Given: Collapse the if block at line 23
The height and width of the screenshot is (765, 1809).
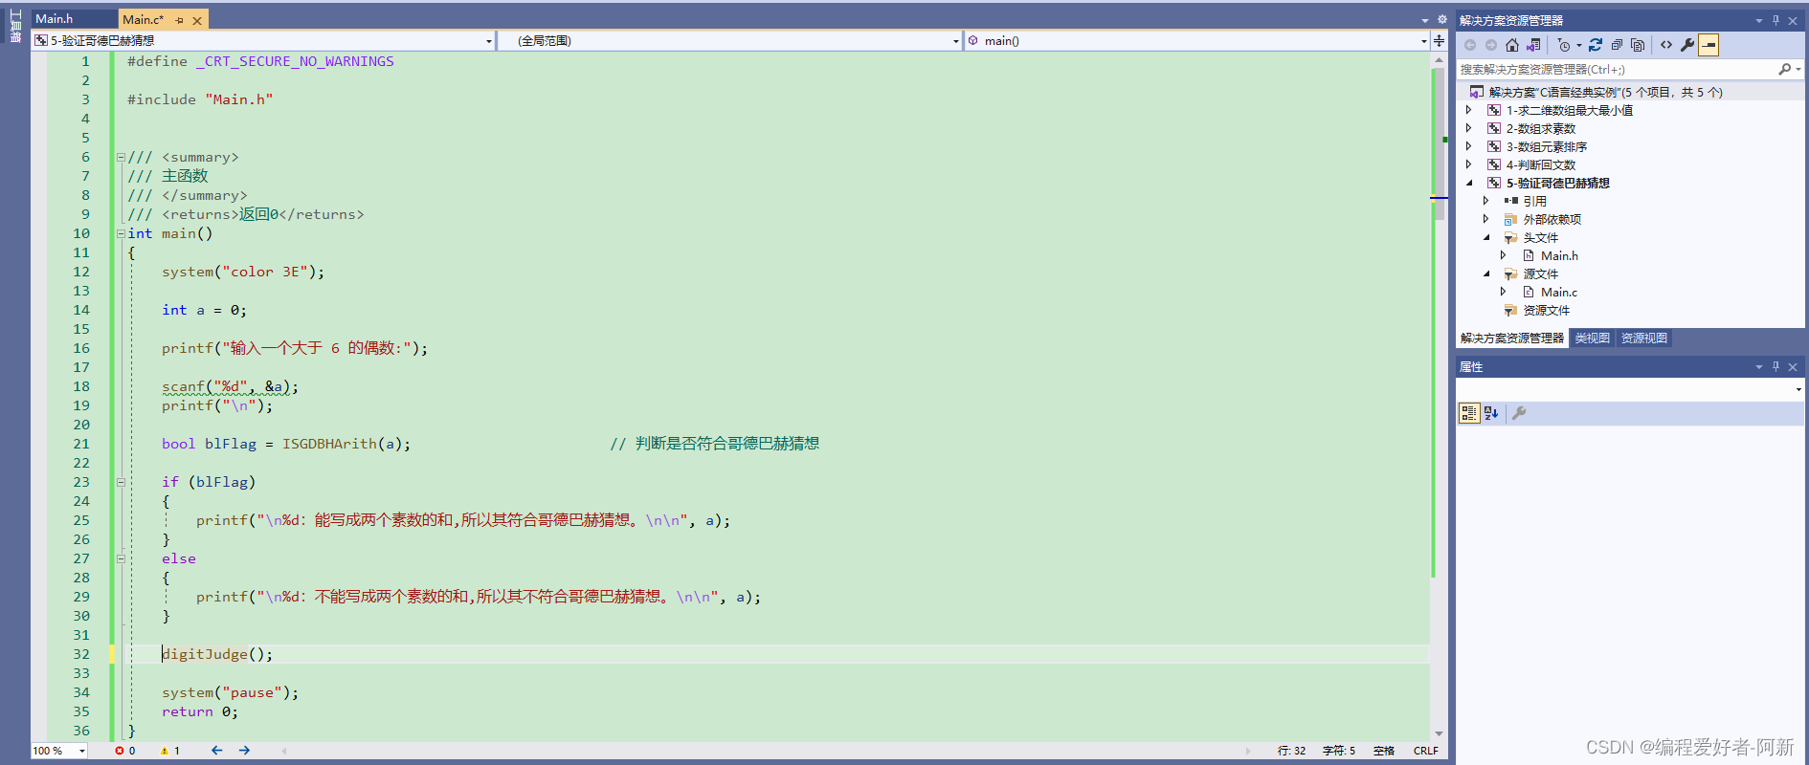Looking at the screenshot, I should pyautogui.click(x=121, y=482).
